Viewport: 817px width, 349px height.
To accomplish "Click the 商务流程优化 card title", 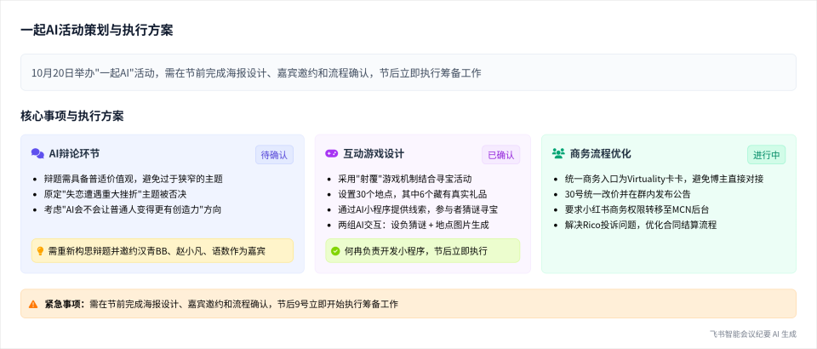I will [600, 154].
